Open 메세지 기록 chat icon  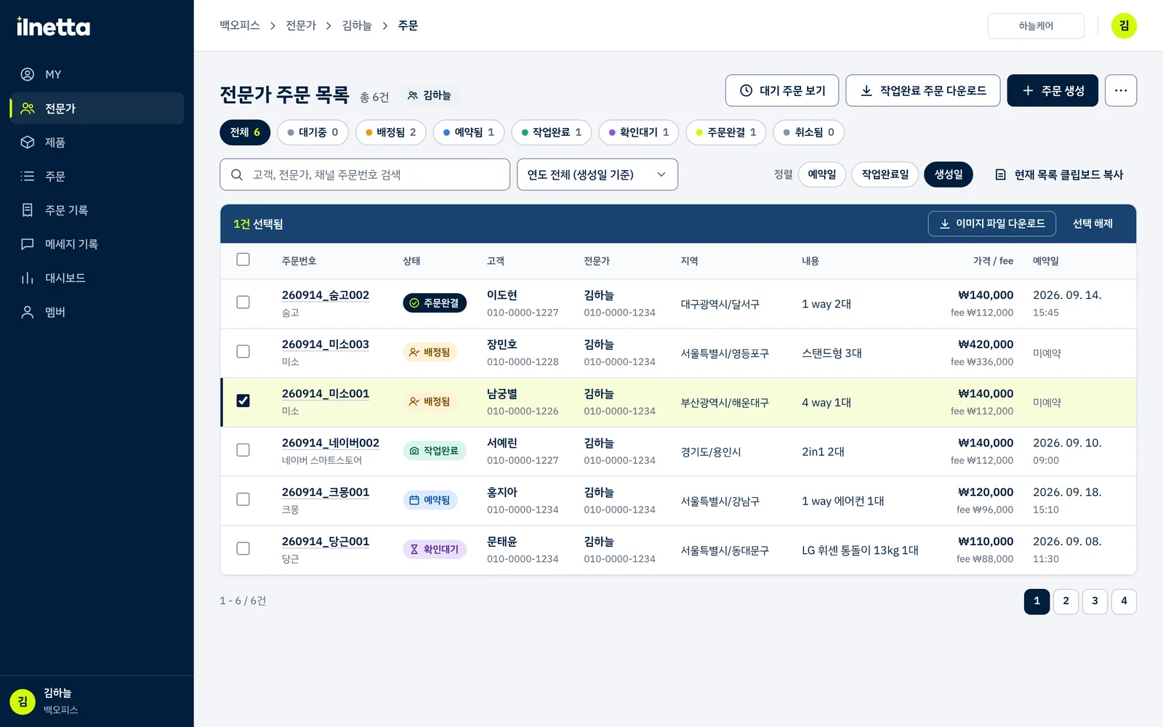[28, 244]
